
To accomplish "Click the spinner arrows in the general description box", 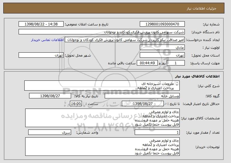I will point(177,84).
